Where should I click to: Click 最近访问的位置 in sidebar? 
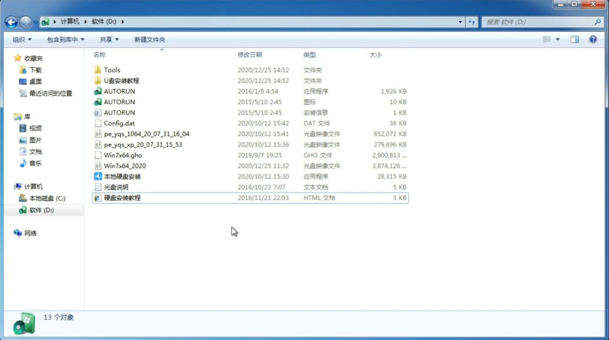tap(51, 93)
